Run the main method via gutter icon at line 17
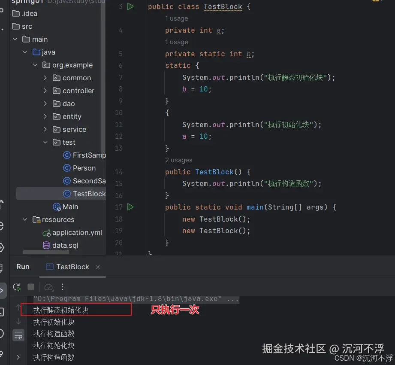This screenshot has height=365, width=395. click(x=130, y=207)
